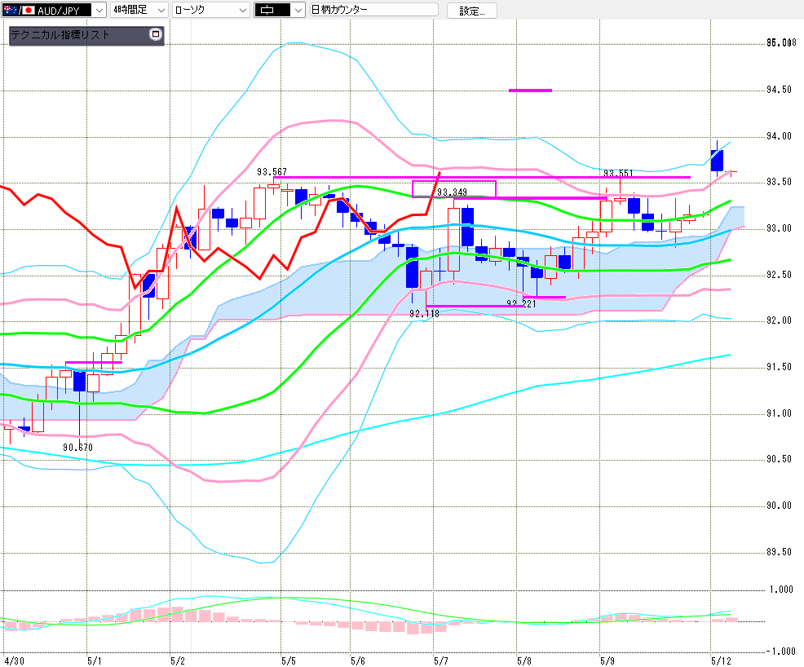
Task: Click the 5/1 date label
Action: pos(94,660)
